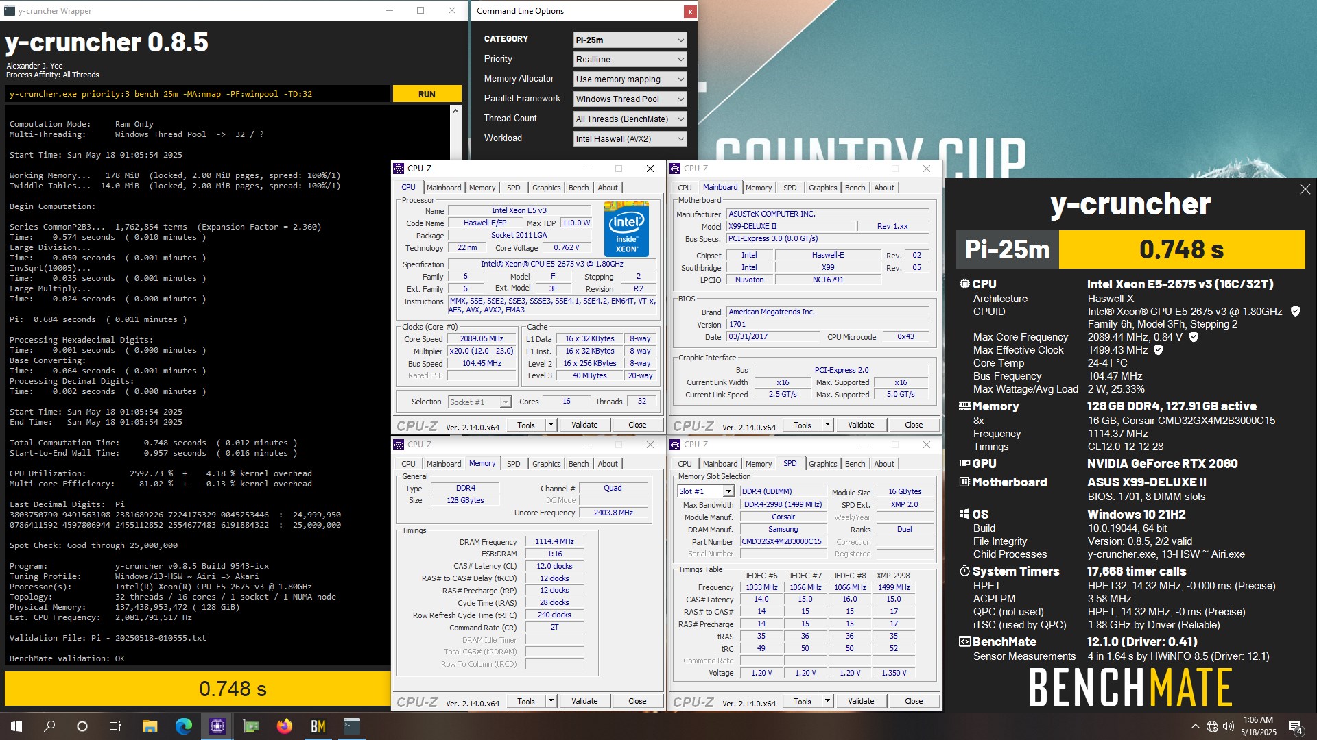
Task: Switch to Bench tab in CPU-Z CPU window
Action: (578, 188)
